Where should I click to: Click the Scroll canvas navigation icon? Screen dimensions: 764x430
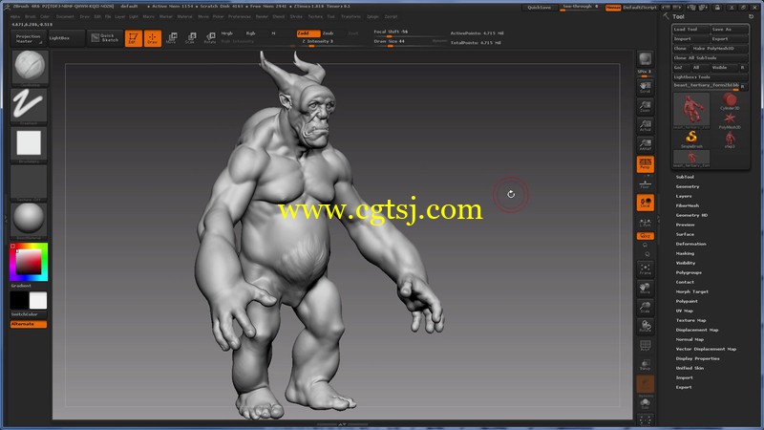point(646,87)
